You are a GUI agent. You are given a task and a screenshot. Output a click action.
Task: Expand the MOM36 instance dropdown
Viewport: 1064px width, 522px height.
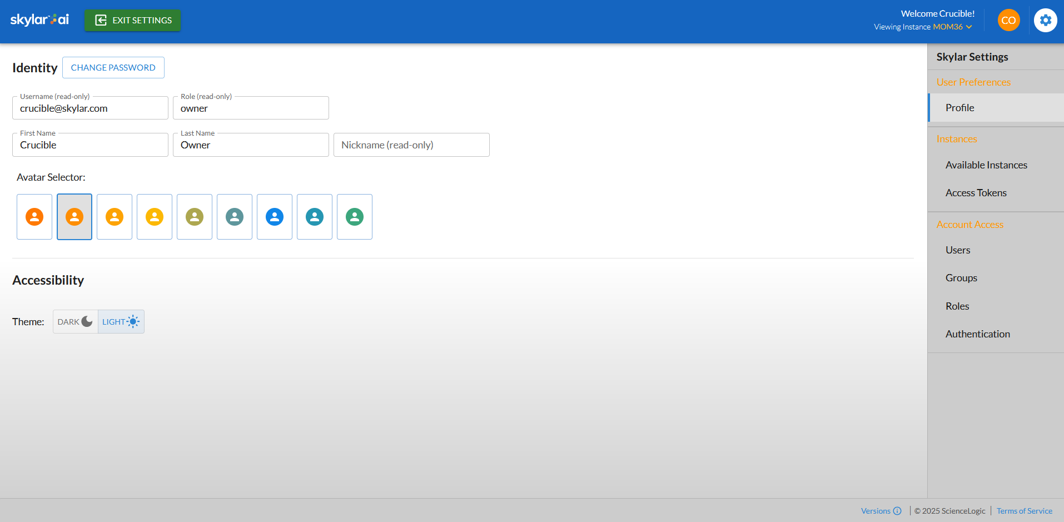(952, 27)
